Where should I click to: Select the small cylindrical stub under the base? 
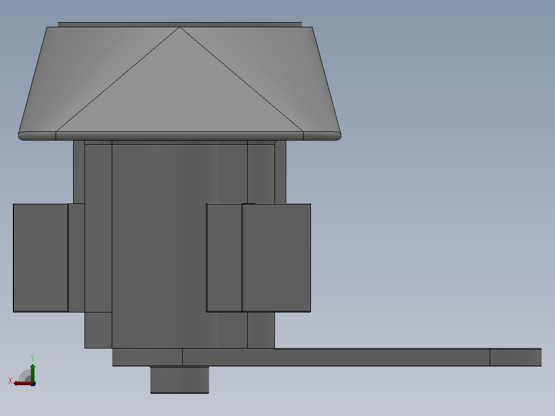180,379
